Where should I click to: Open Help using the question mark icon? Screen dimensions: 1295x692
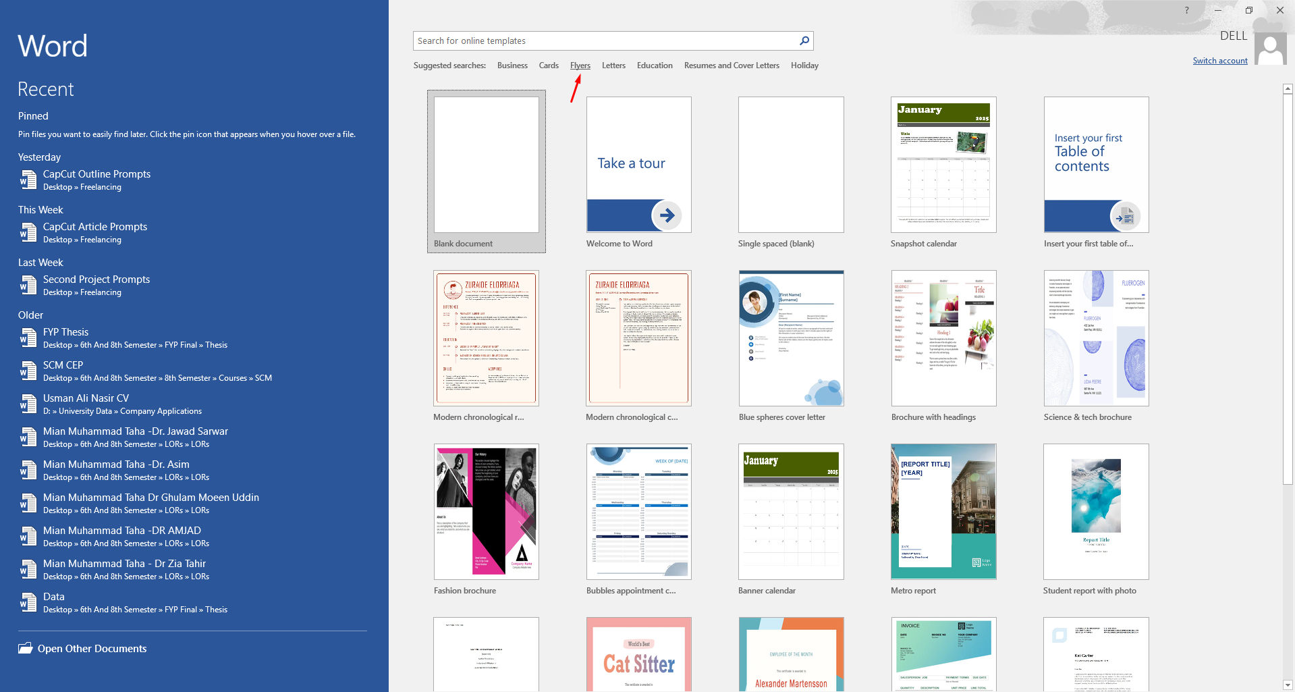1186,10
